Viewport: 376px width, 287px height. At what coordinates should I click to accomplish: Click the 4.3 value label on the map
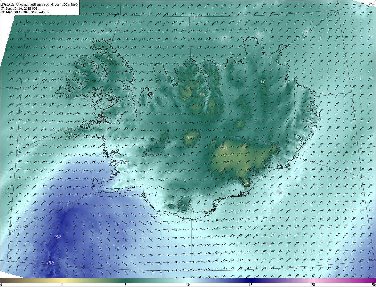[x=70, y=134]
